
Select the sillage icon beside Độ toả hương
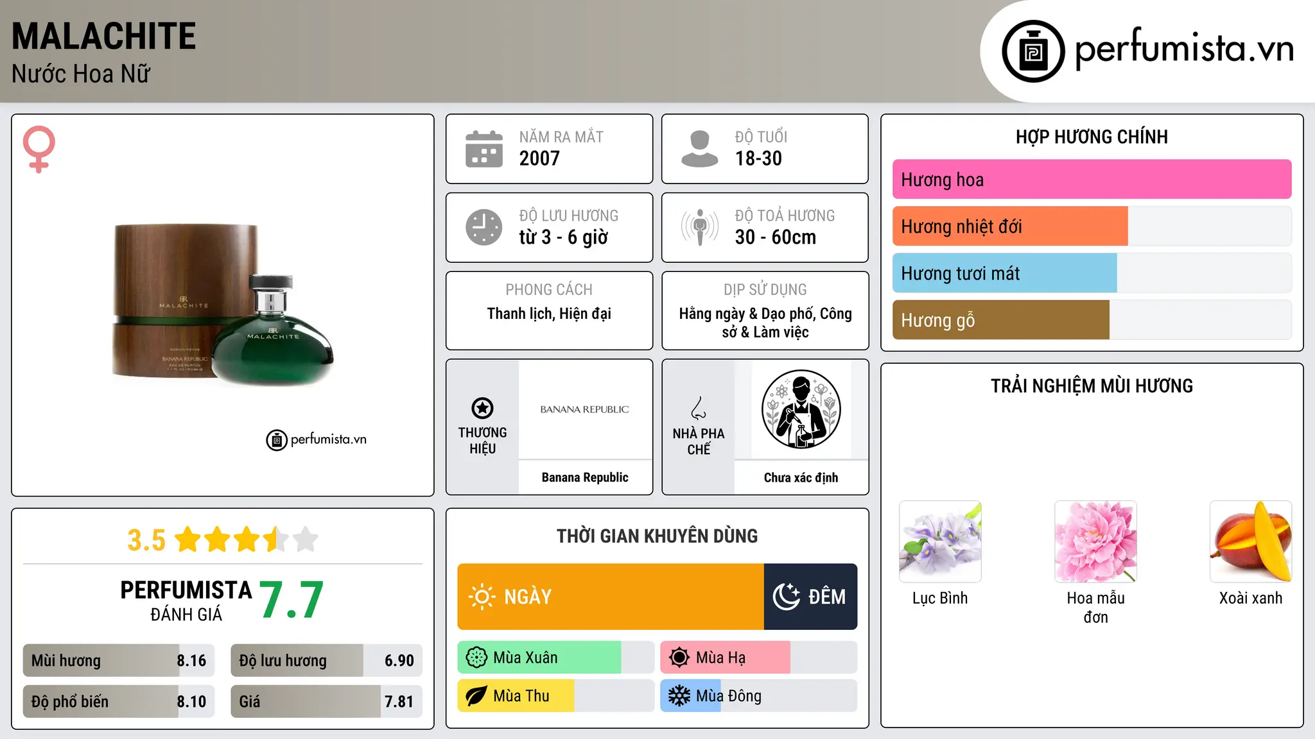click(x=700, y=227)
